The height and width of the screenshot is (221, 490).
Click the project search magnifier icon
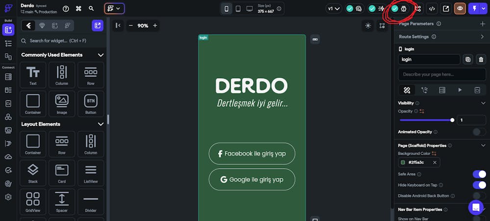(x=91, y=9)
